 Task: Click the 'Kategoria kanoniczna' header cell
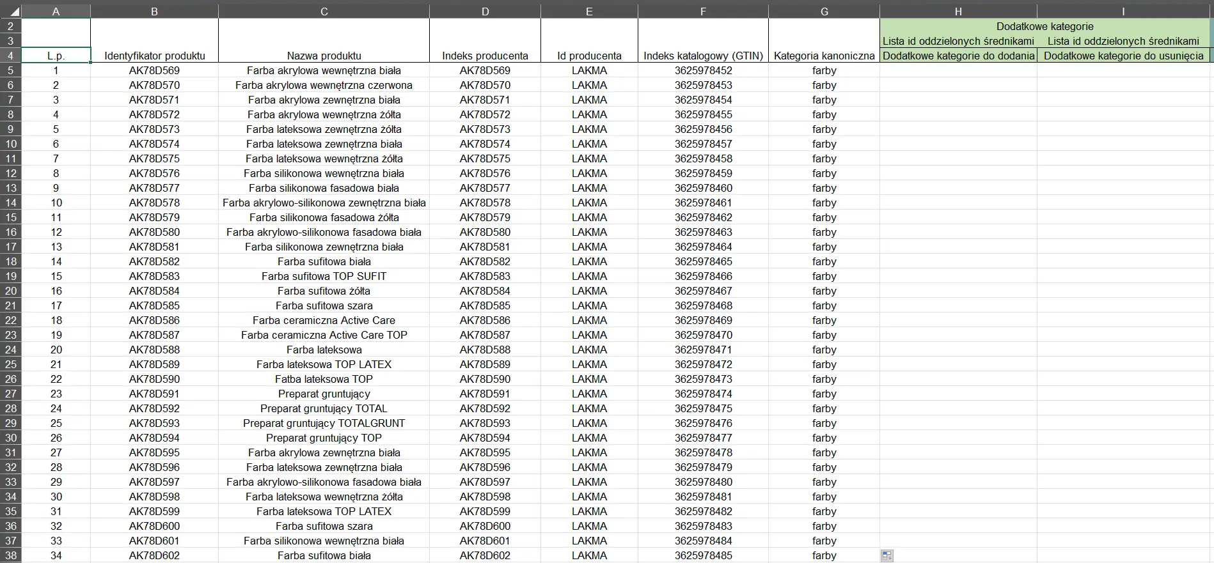[824, 56]
